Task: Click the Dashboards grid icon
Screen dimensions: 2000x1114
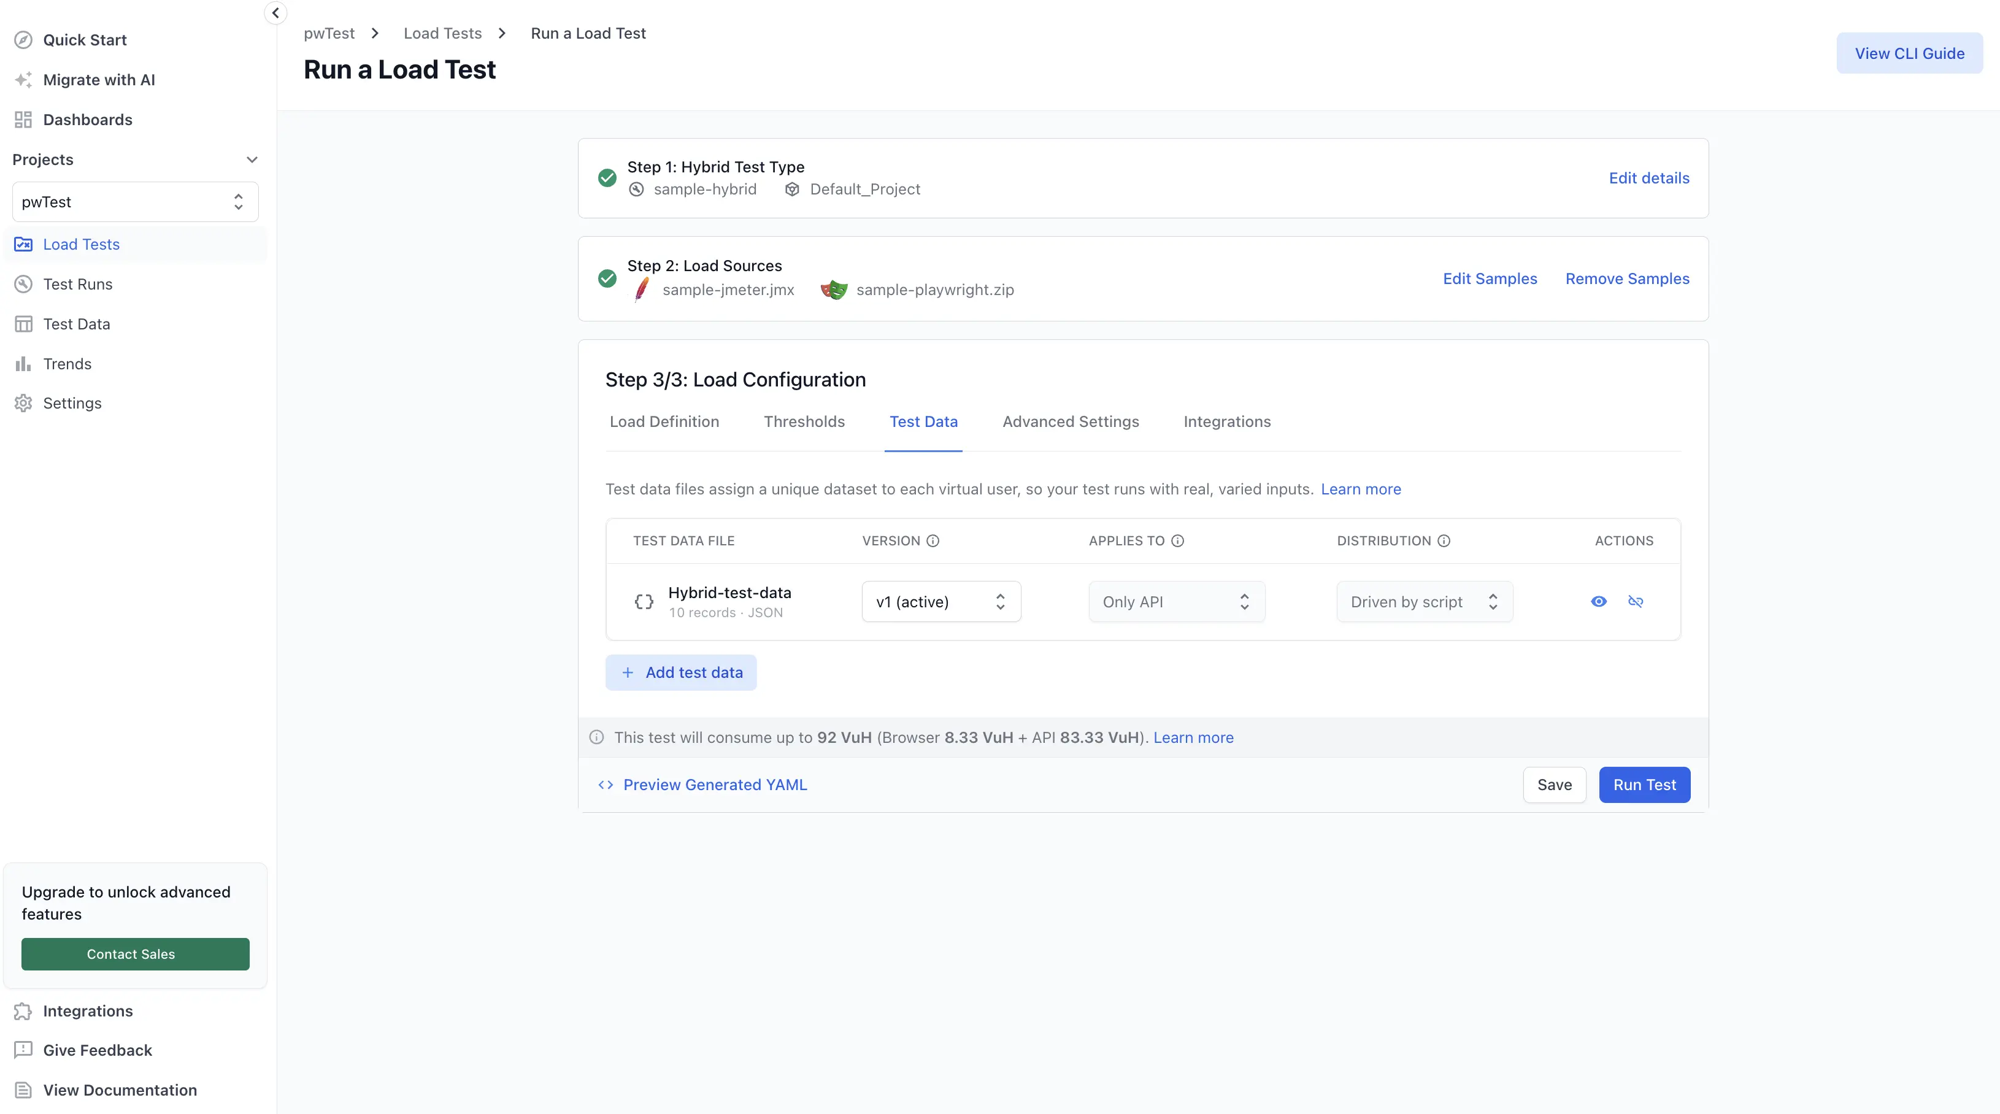Action: pos(23,120)
